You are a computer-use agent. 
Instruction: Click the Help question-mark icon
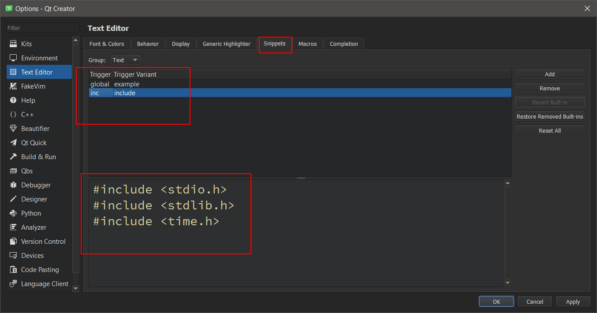coord(13,101)
